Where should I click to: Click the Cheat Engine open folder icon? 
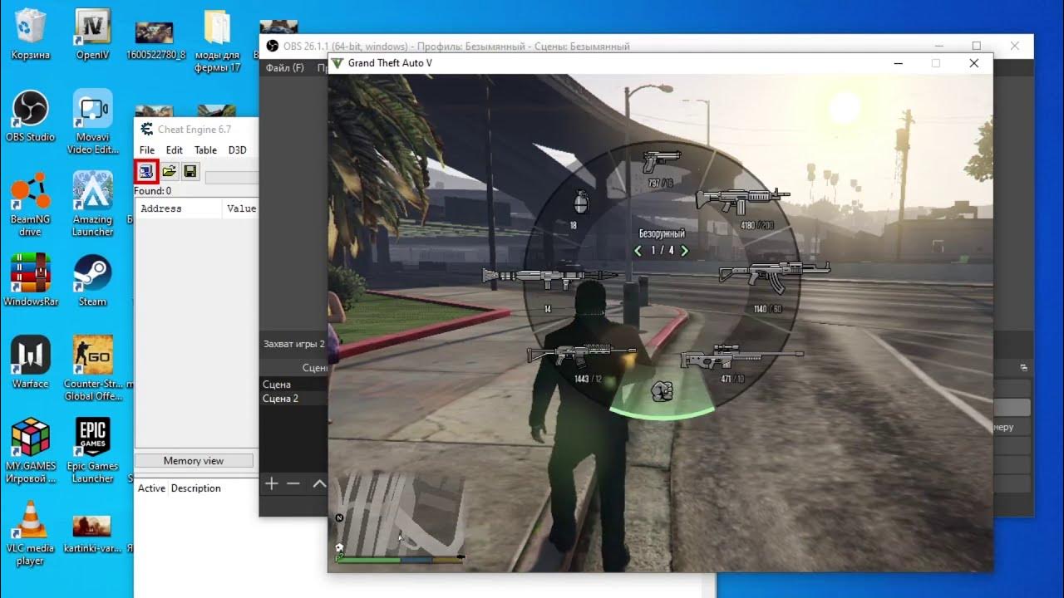(x=169, y=171)
